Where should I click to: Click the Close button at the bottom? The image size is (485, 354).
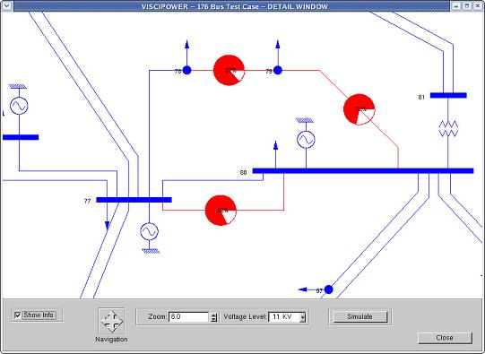tap(445, 338)
